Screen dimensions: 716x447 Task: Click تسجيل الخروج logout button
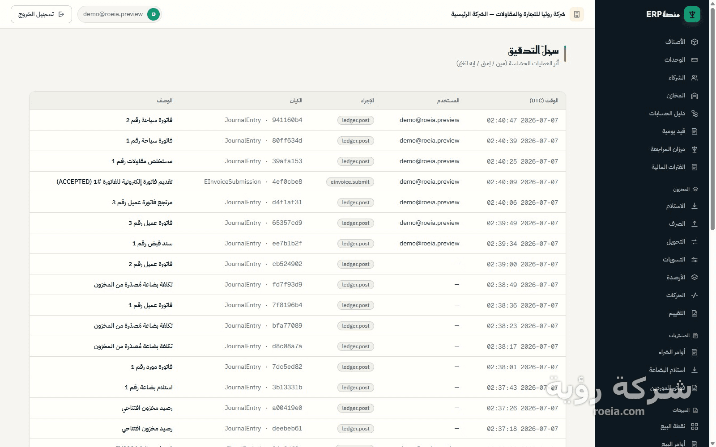pos(41,14)
